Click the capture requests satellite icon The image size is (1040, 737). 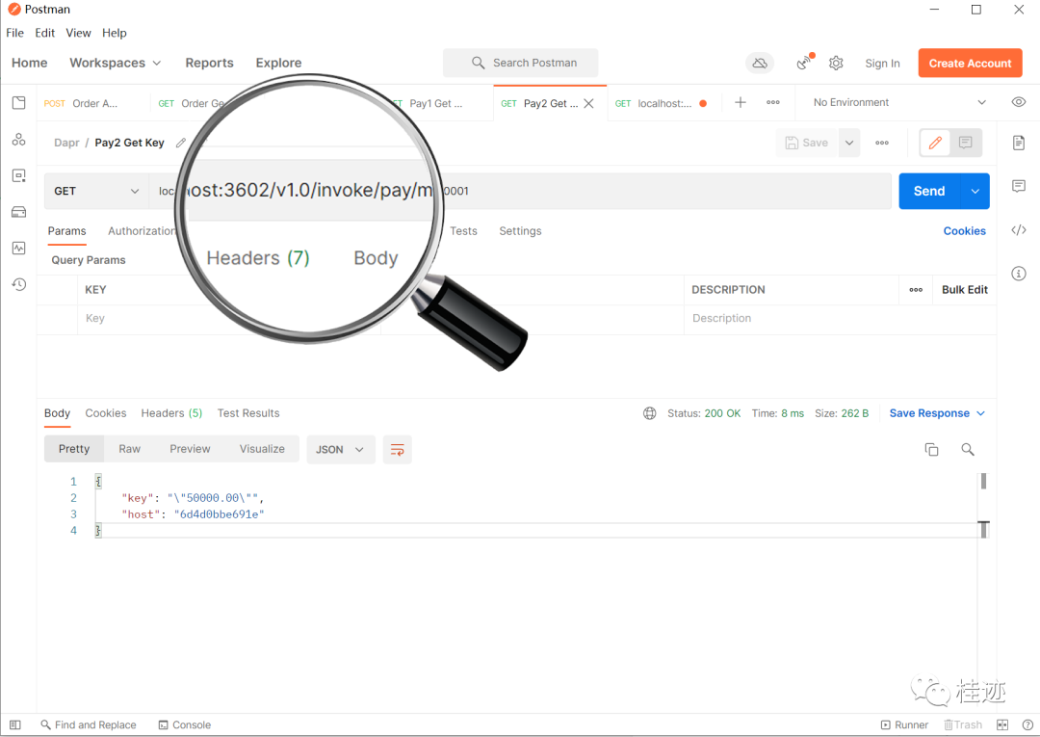click(804, 63)
